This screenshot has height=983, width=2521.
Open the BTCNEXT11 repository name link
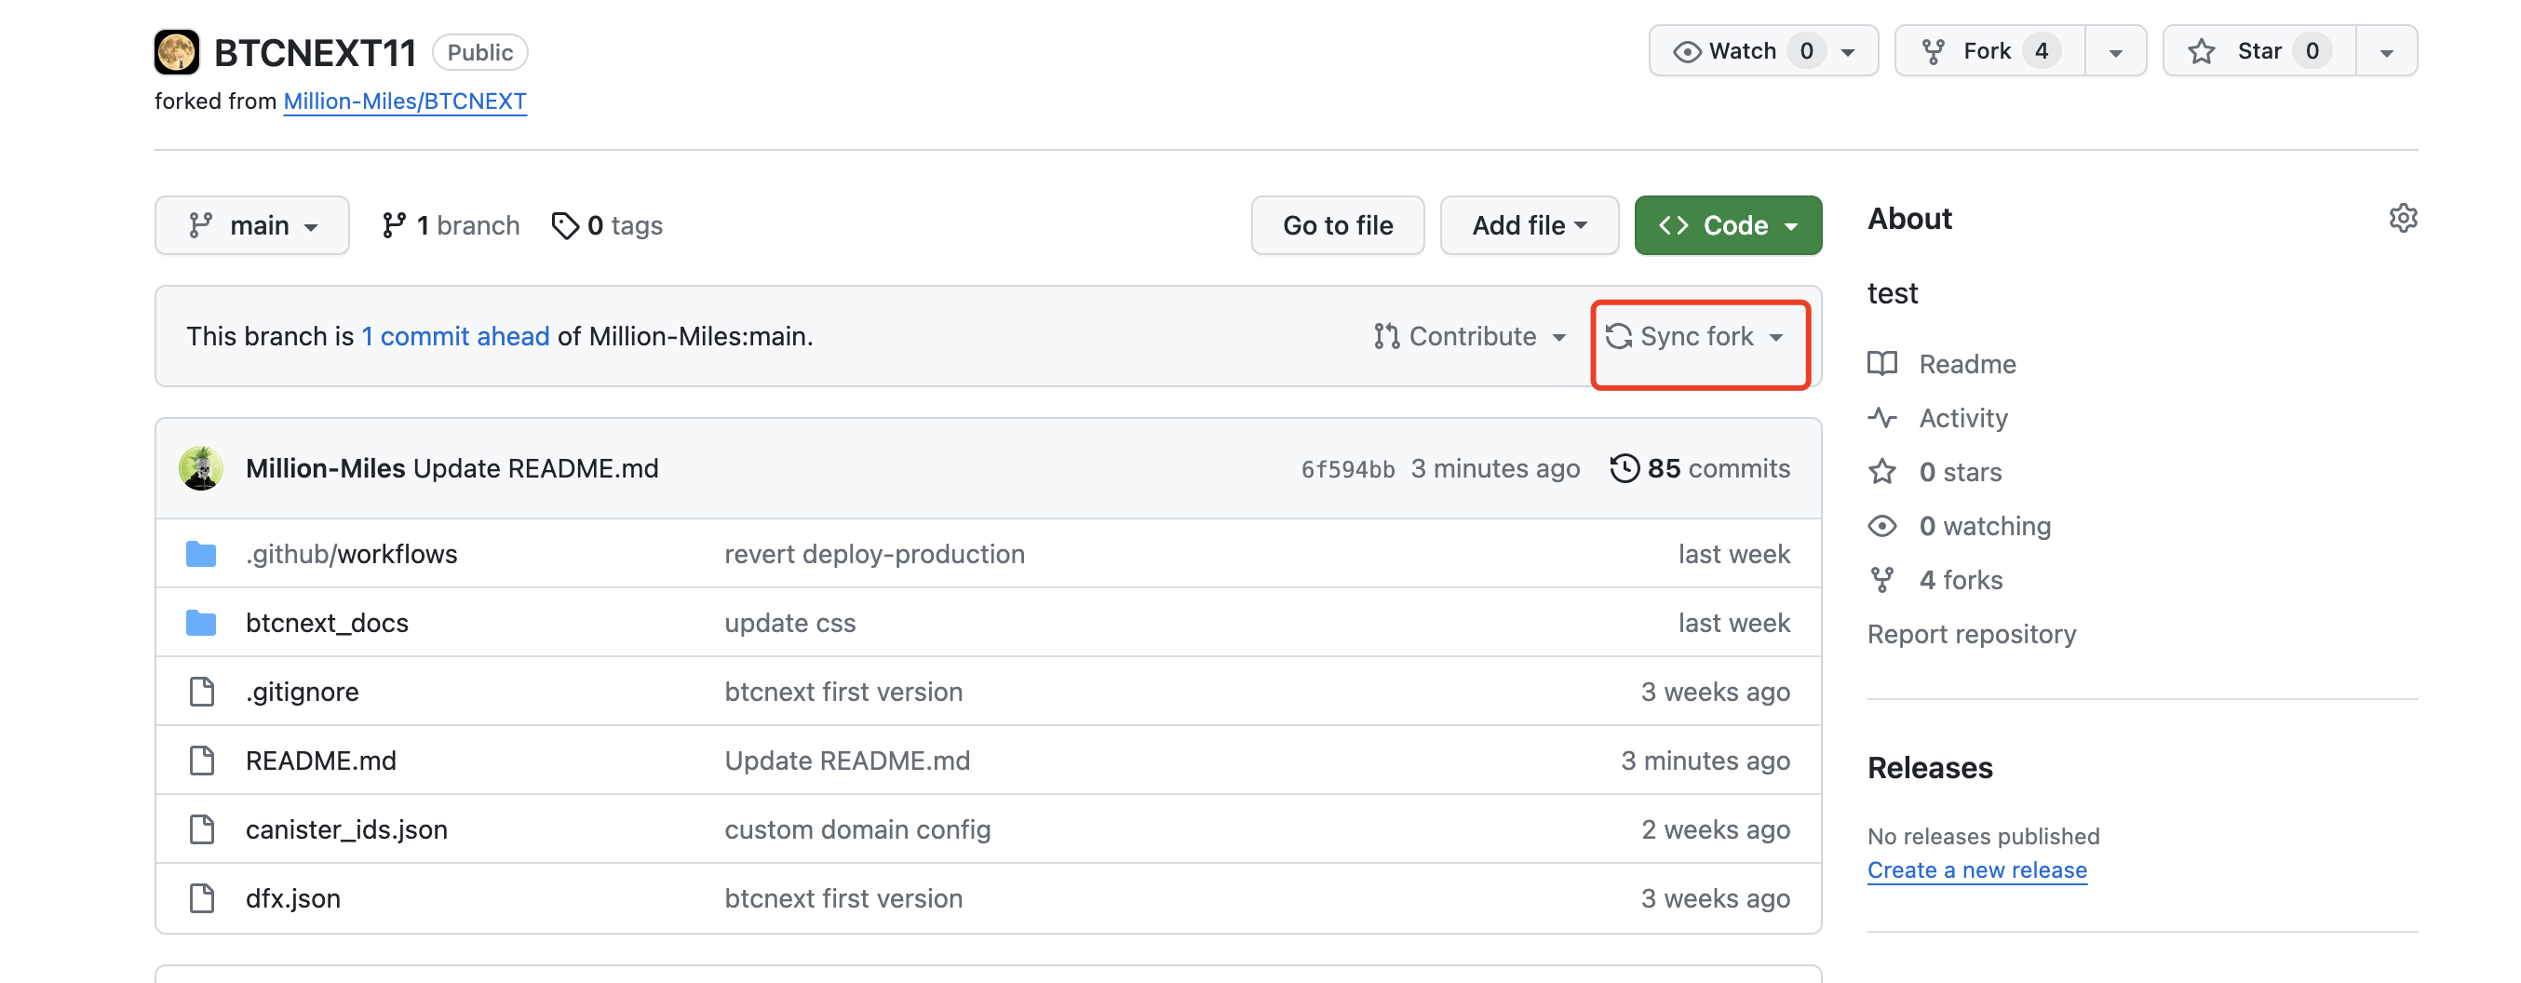315,52
